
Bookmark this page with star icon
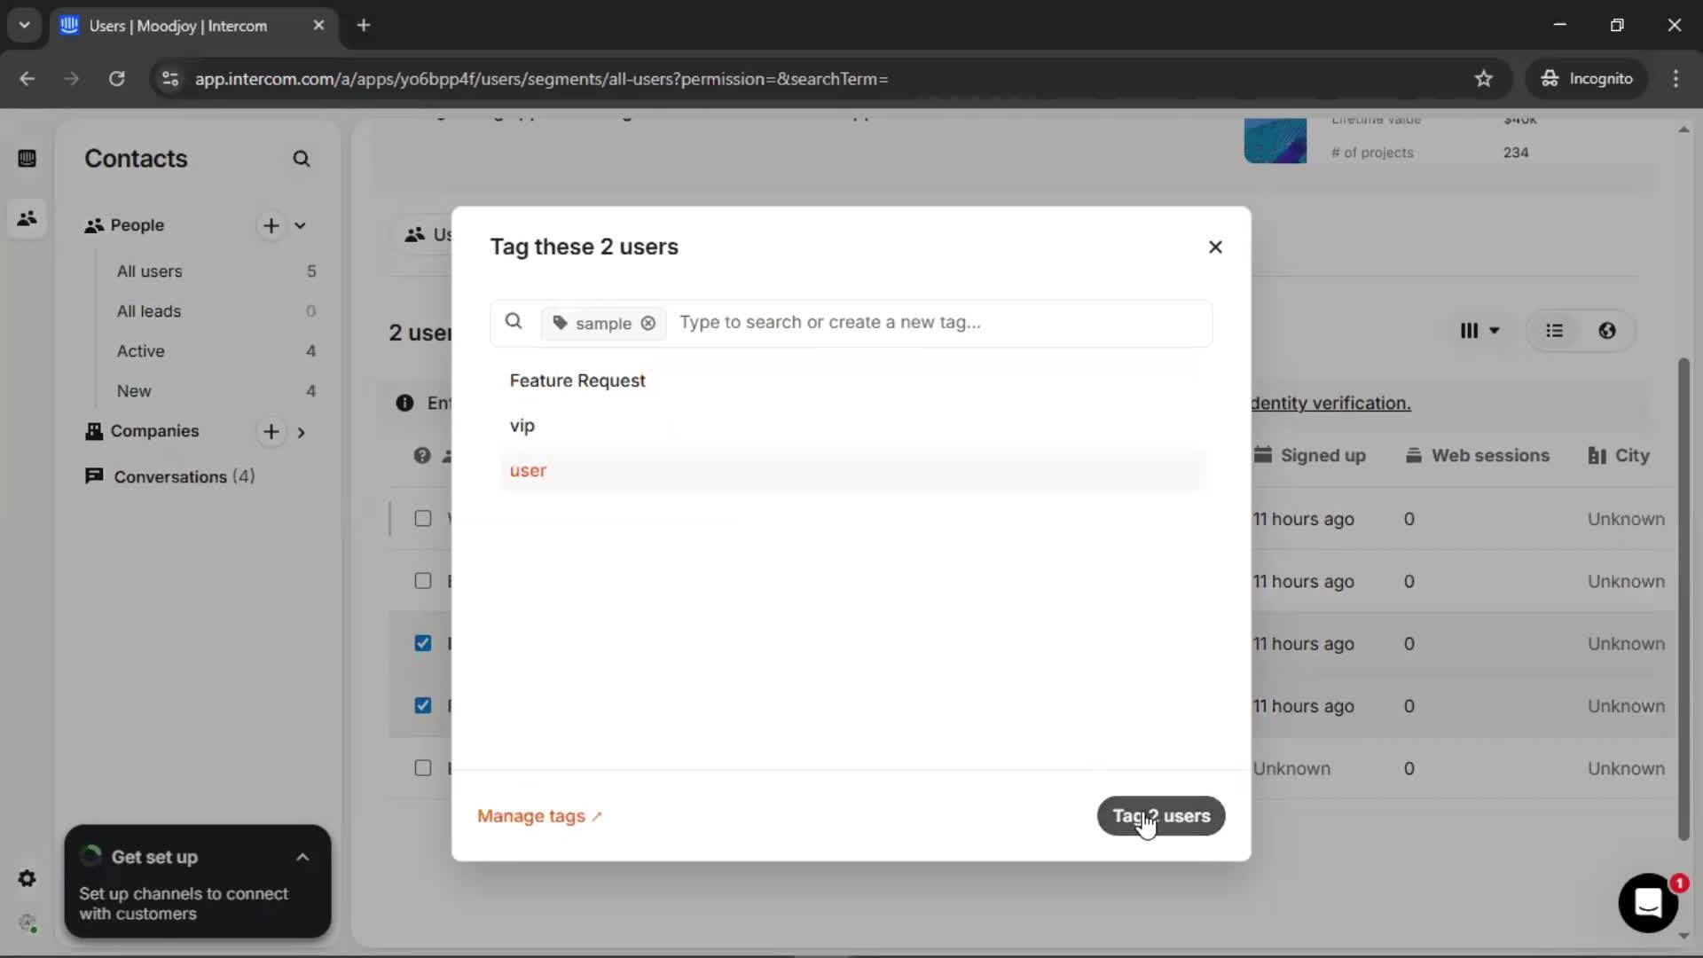tap(1484, 79)
